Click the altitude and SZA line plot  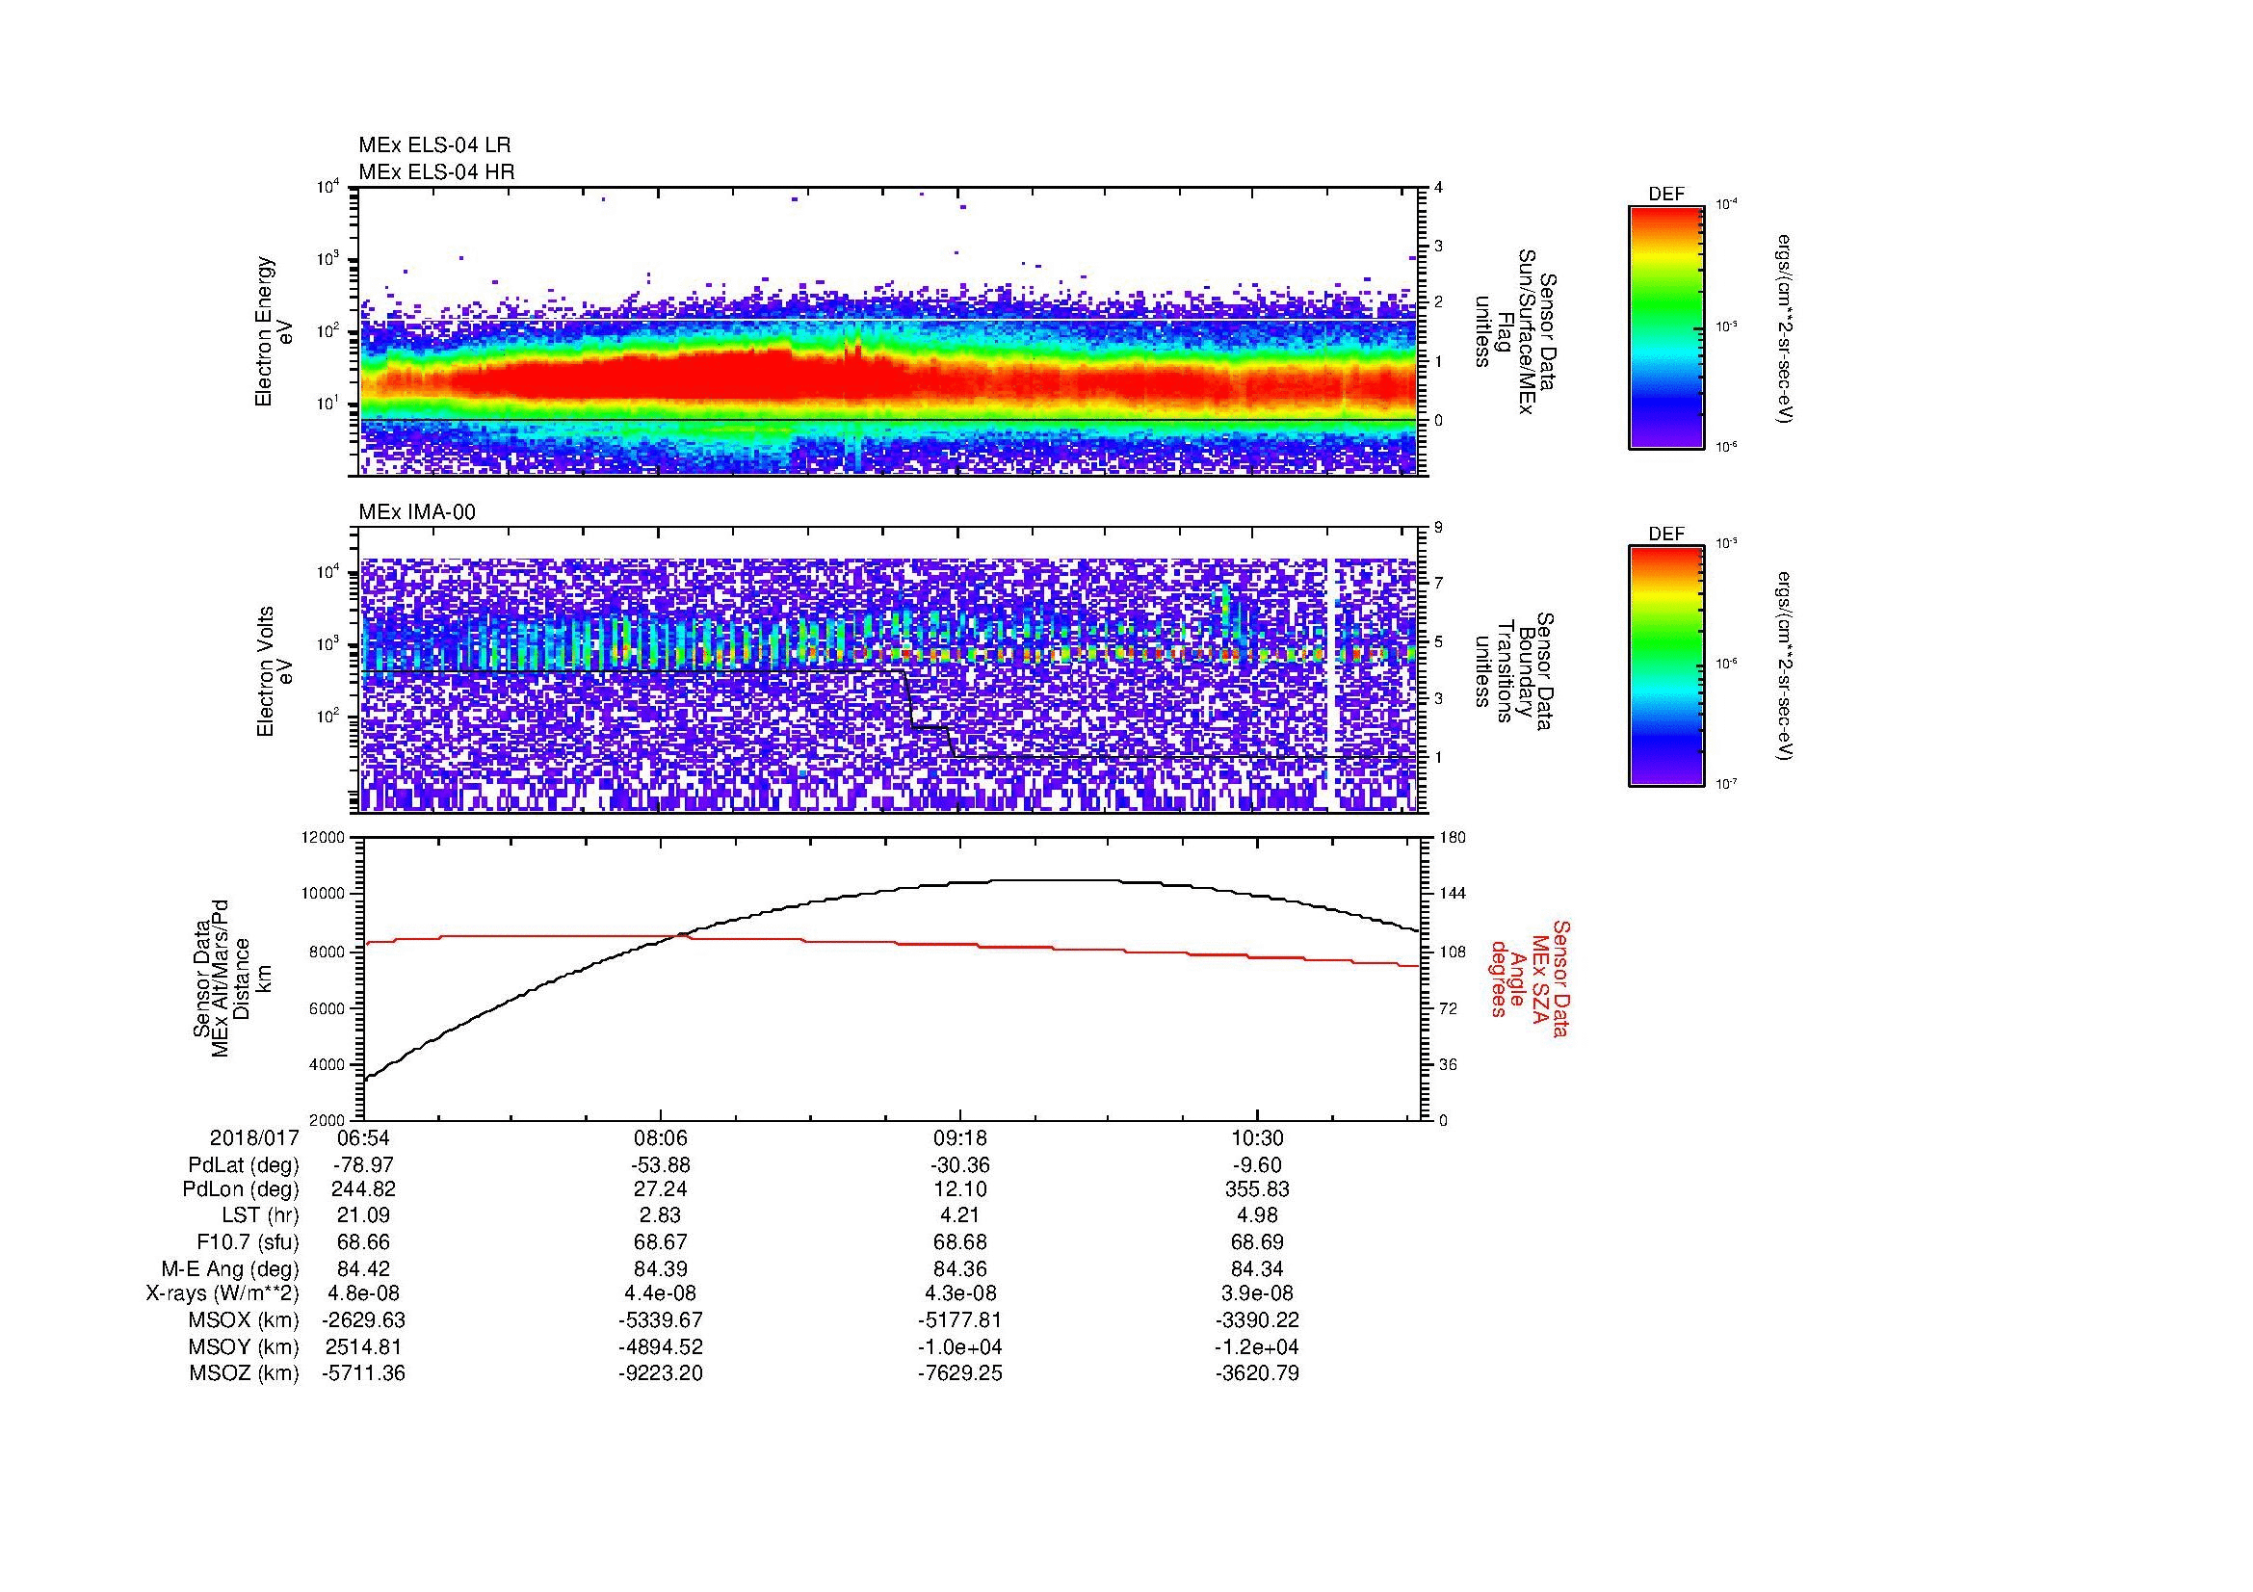pyautogui.click(x=891, y=979)
